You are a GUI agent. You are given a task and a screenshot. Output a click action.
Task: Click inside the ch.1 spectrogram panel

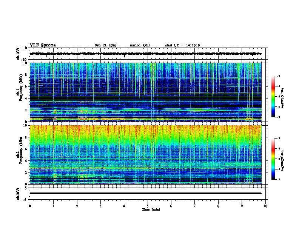[x=145, y=92]
